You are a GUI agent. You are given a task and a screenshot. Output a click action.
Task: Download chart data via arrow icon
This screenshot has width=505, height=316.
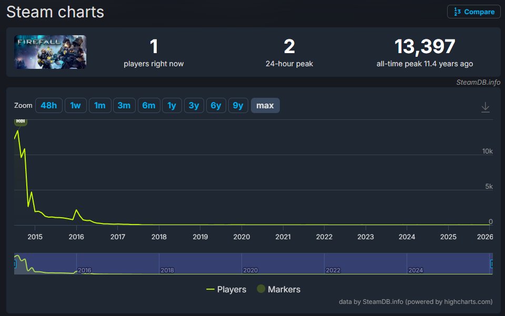[x=486, y=107]
